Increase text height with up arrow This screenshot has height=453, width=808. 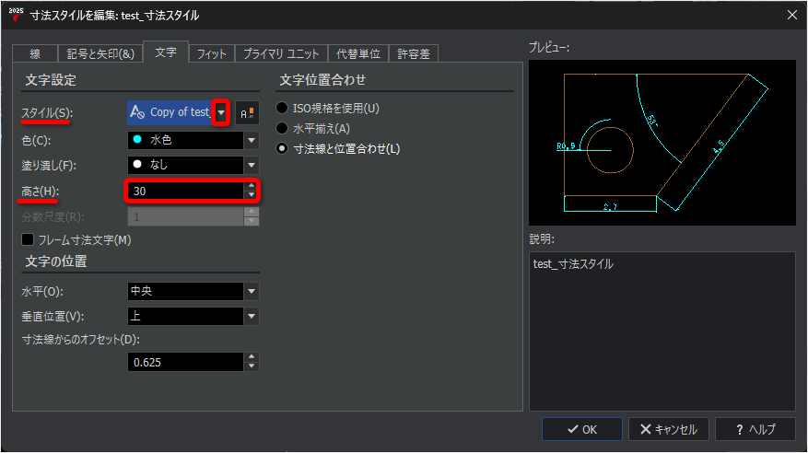pyautogui.click(x=251, y=186)
